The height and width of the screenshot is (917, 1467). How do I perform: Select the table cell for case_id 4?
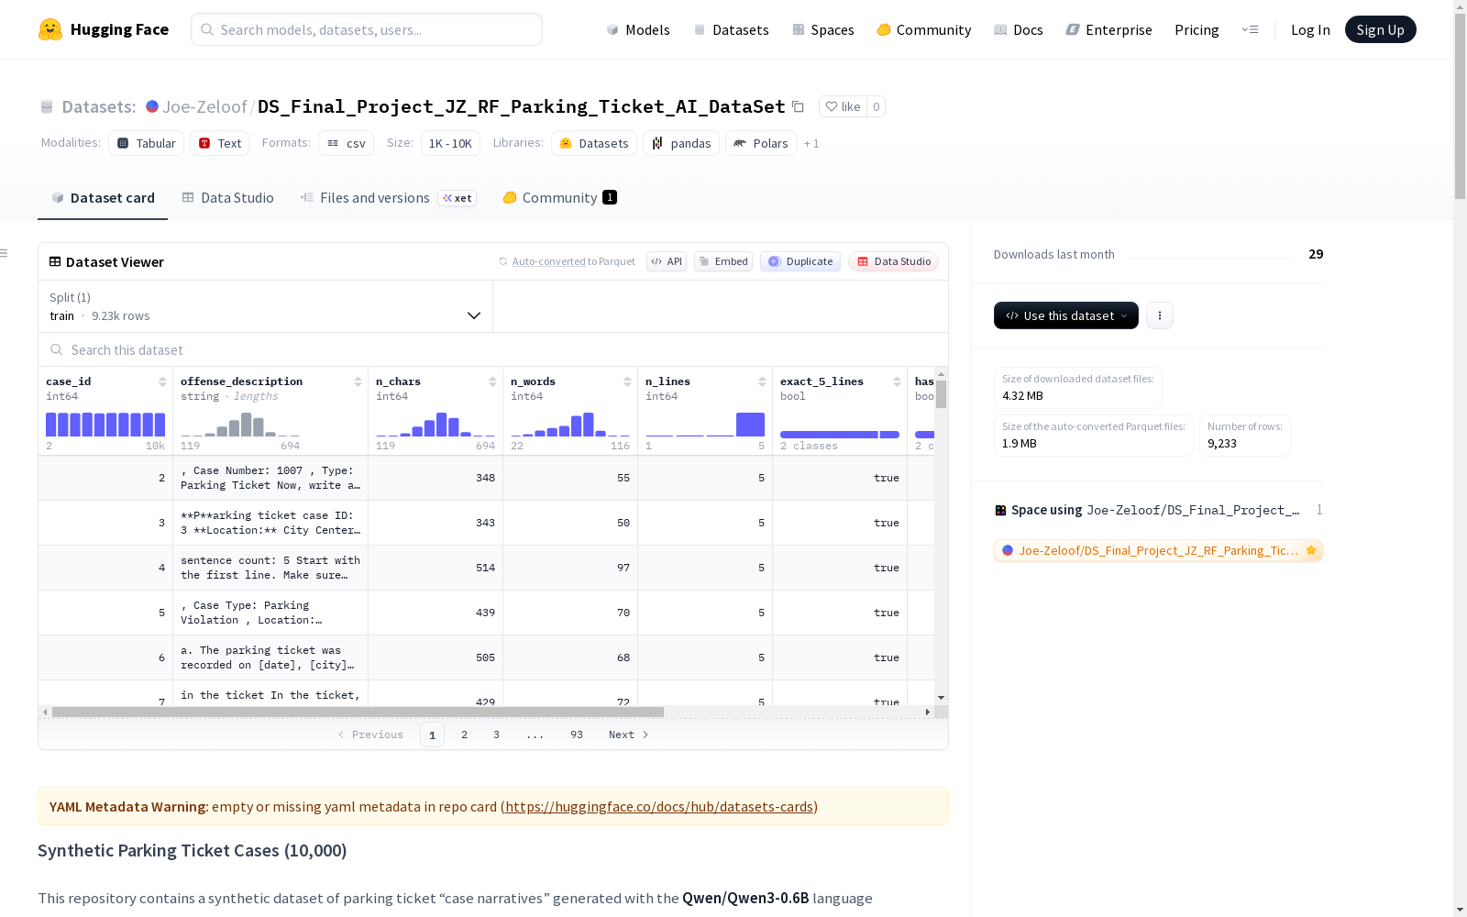click(105, 568)
